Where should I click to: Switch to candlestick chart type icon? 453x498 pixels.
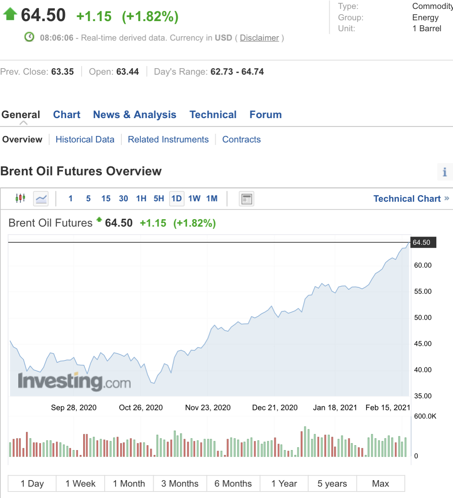pos(20,198)
